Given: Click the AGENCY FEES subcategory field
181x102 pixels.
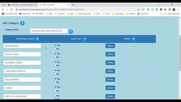Looking at the screenshot, I should tap(22, 54).
